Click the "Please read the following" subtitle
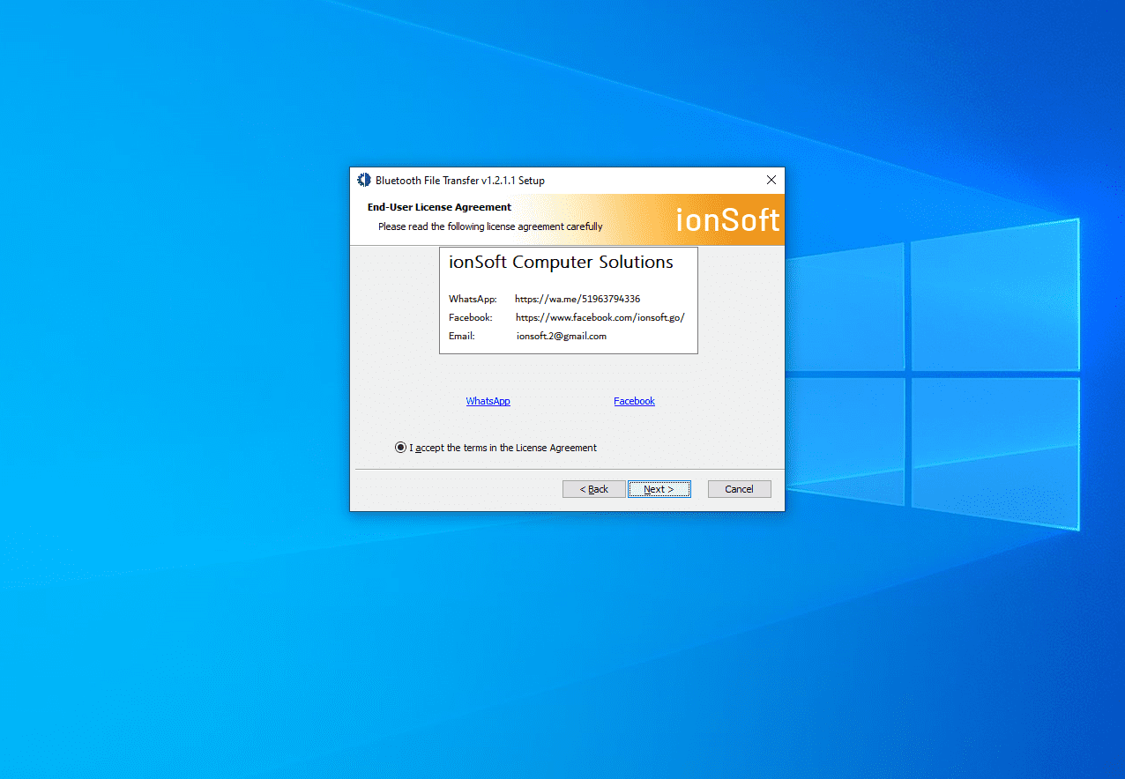 (490, 226)
